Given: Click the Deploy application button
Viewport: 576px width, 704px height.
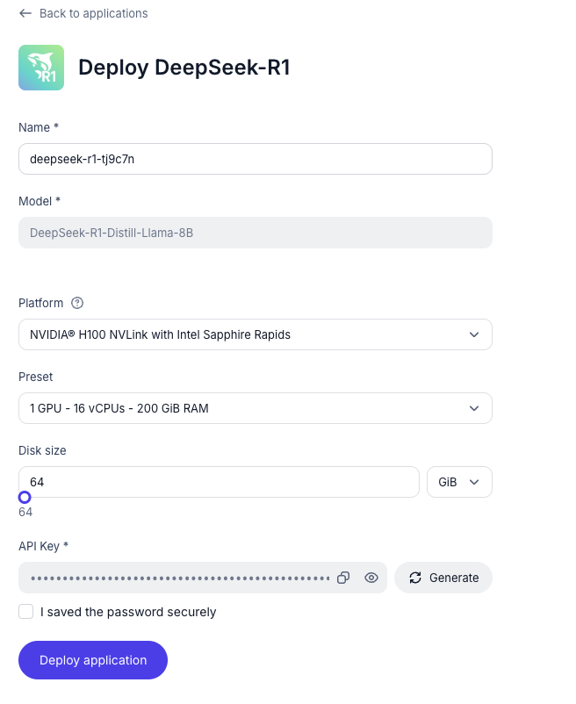Looking at the screenshot, I should point(93,660).
